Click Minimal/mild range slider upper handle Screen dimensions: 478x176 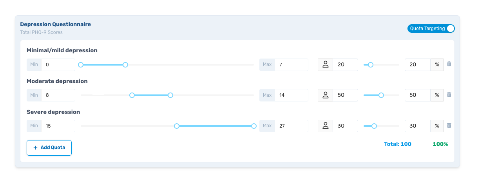[125, 65]
